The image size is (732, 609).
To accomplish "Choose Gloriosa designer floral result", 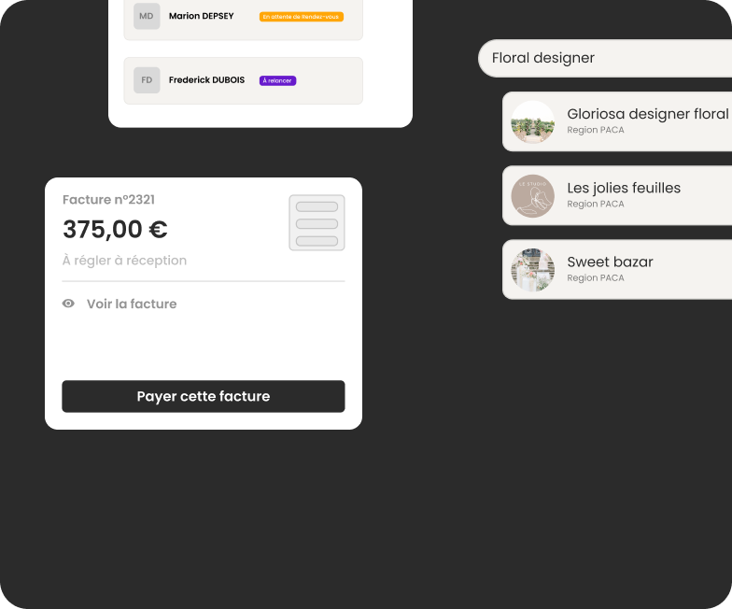I will click(617, 121).
